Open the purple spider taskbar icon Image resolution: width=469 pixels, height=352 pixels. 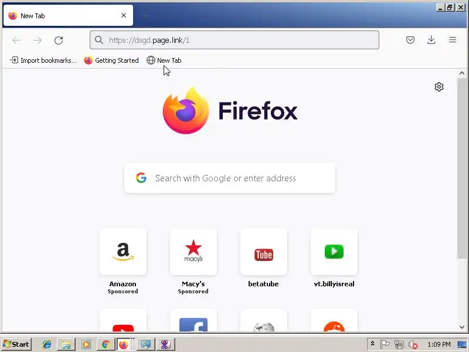point(165,344)
